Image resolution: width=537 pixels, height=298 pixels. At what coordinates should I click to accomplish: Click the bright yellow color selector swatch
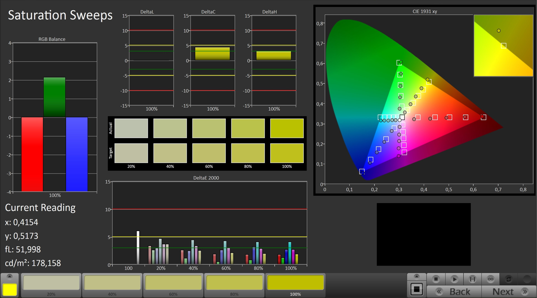tap(10, 289)
